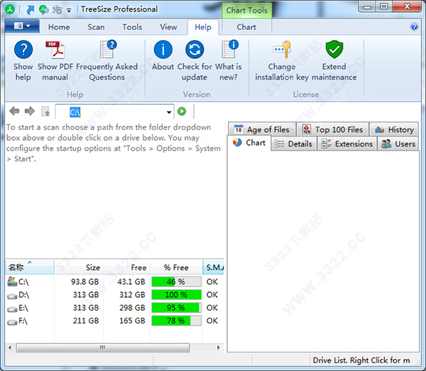Switch to Details tab

[294, 144]
